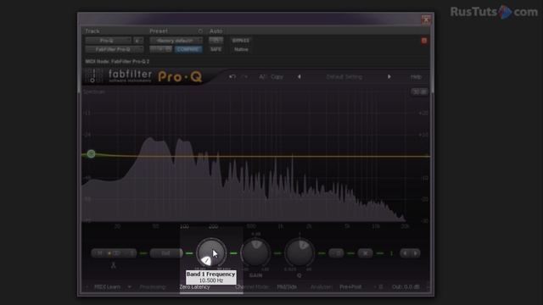
Task: Open the FabFilter Pro-Q insert selector
Action: coord(114,49)
